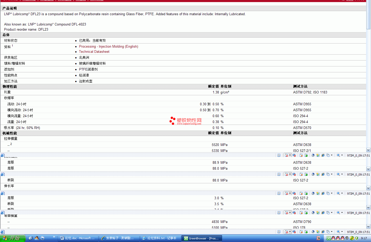Click home icon above 屈服 88.9 MPa row
Screen dimensions: 371x242
pos(313,155)
